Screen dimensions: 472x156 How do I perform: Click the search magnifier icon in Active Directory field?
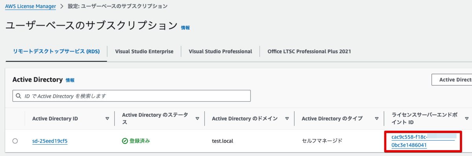(x=18, y=96)
